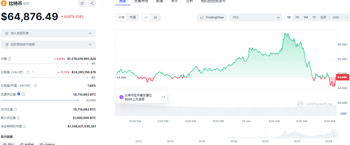
Task: Click the info icon next to 市值
Action: coord(10,59)
